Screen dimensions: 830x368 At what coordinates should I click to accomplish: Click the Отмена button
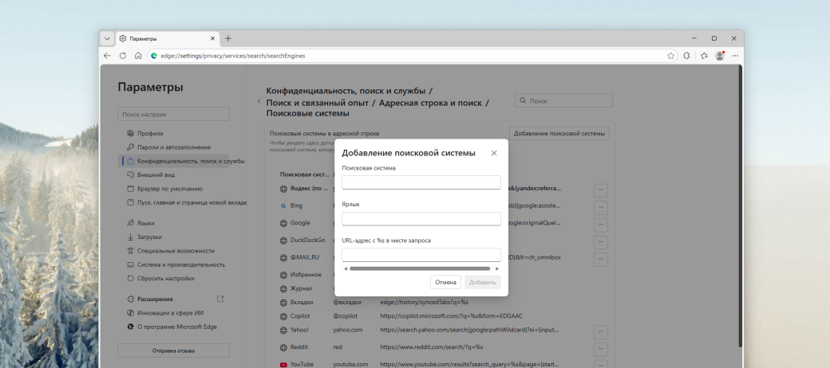point(445,282)
